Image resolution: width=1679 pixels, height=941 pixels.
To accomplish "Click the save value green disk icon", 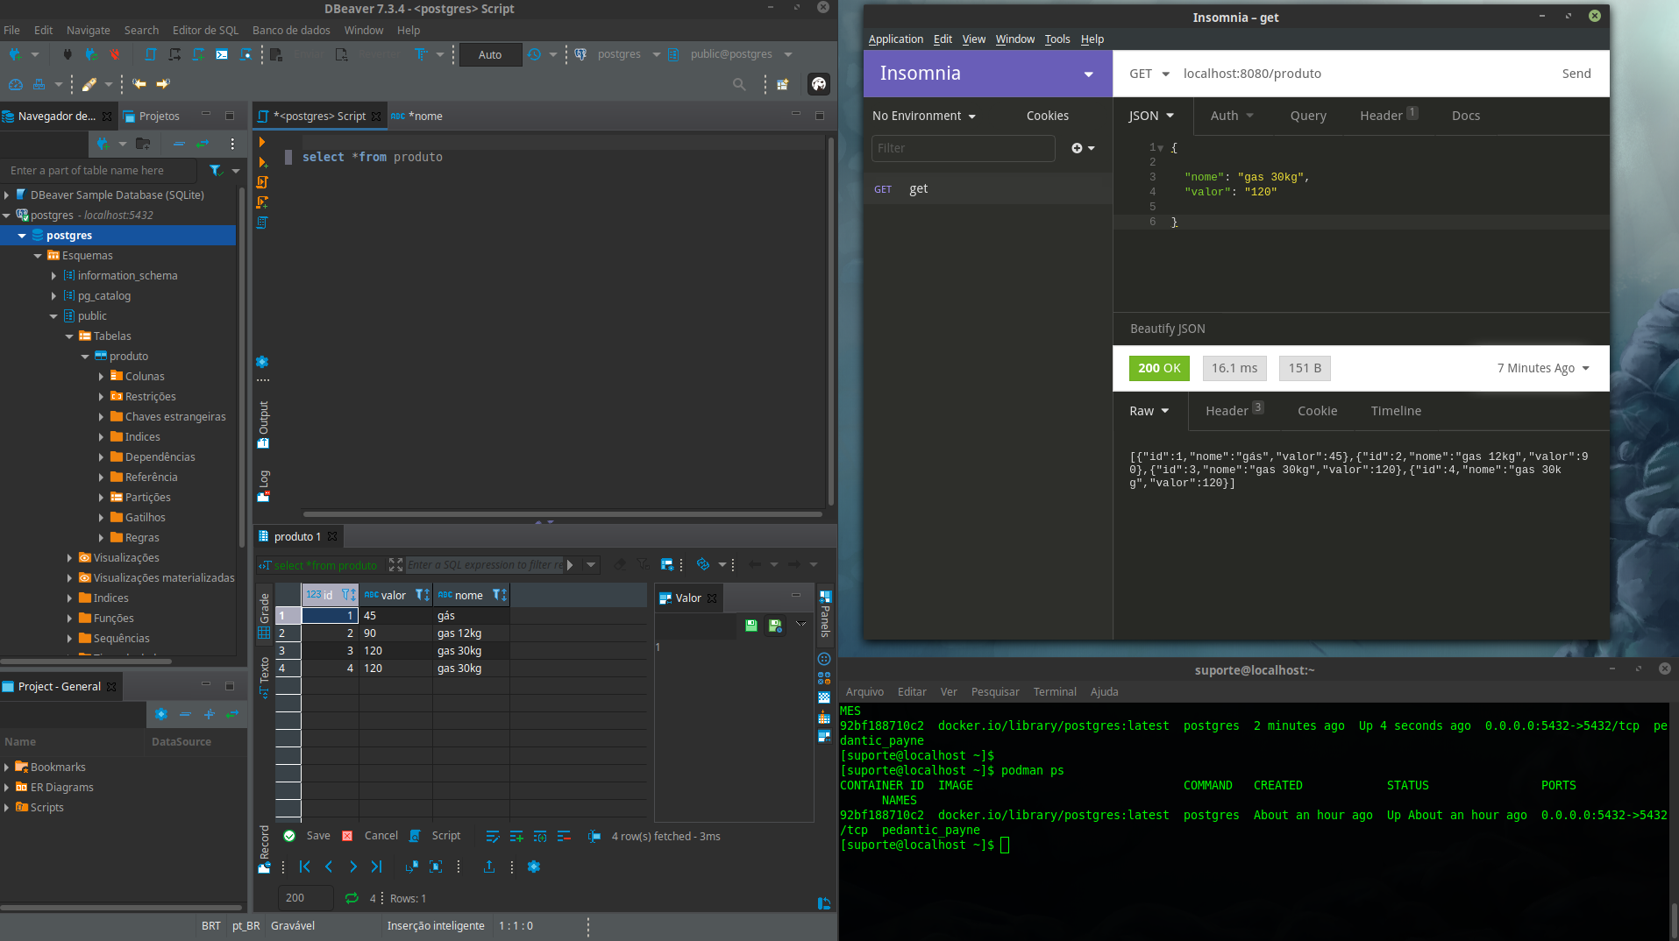I will (751, 626).
